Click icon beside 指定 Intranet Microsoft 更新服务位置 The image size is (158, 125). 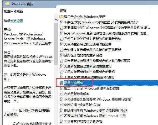point(61,88)
